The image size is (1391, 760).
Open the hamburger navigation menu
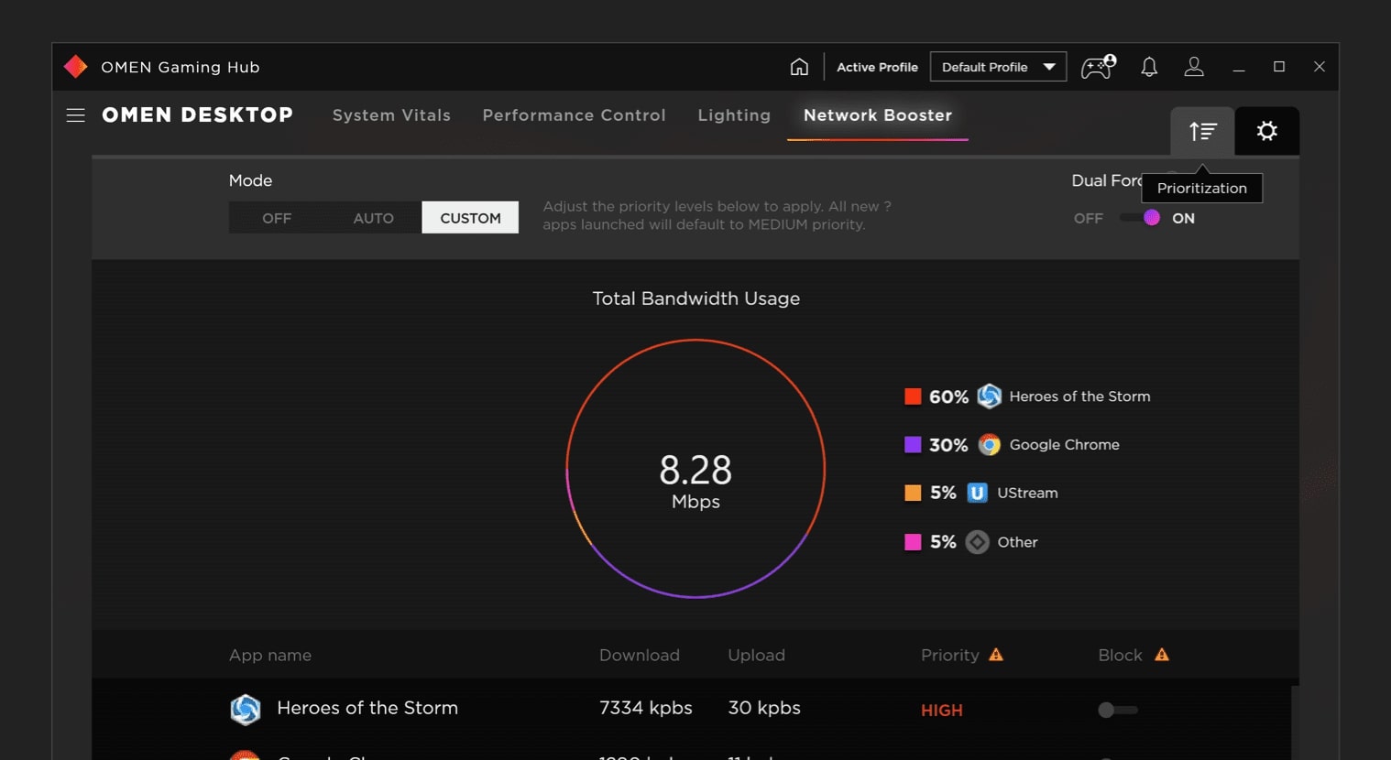click(76, 115)
